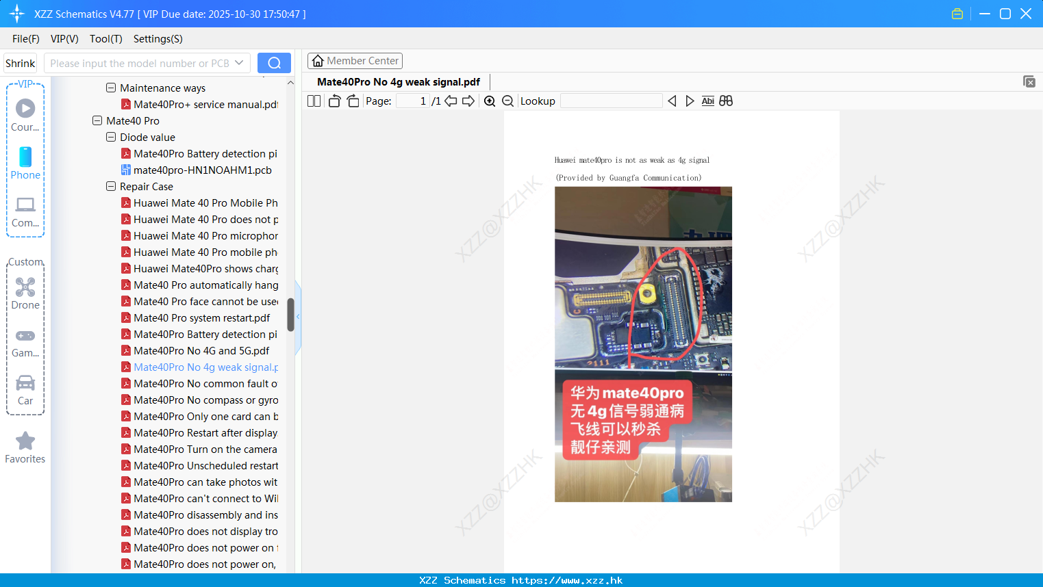This screenshot has width=1043, height=587.
Task: Find next lookup result
Action: [690, 101]
